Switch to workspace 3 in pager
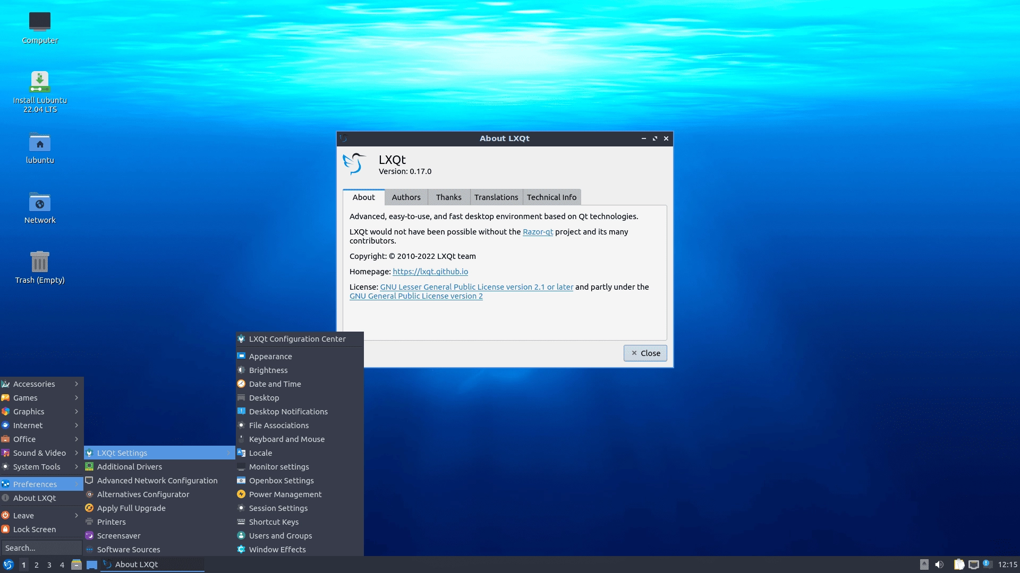Viewport: 1020px width, 573px height. point(49,565)
